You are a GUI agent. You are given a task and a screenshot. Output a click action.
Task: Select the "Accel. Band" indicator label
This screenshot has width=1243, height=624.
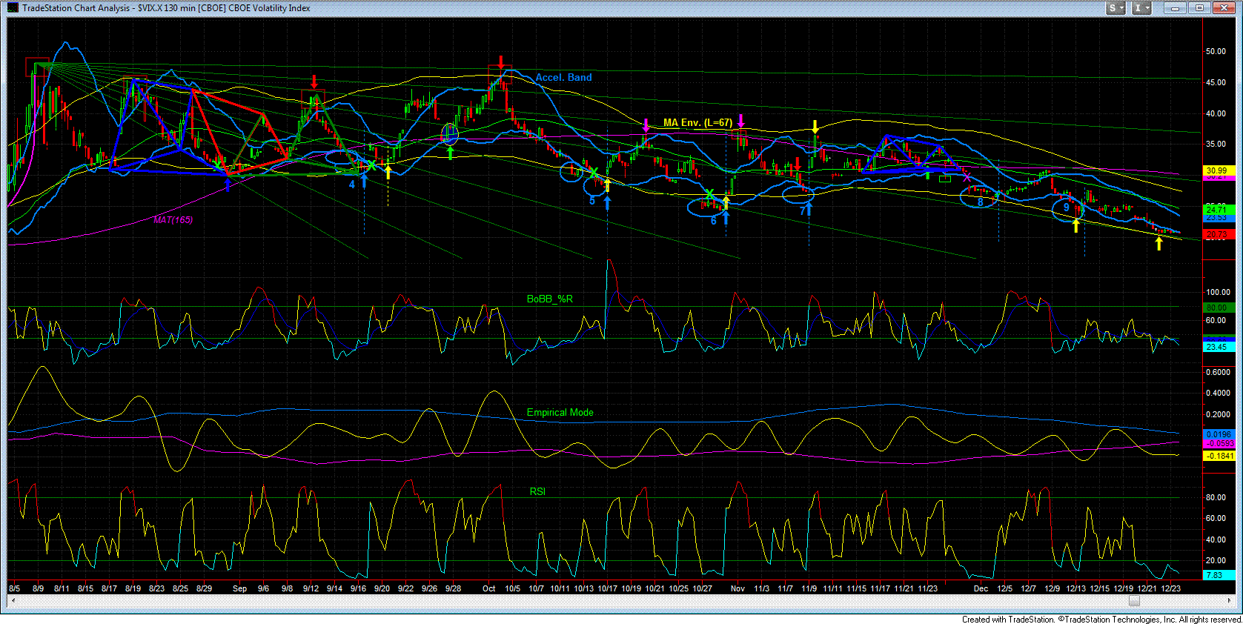coord(563,78)
